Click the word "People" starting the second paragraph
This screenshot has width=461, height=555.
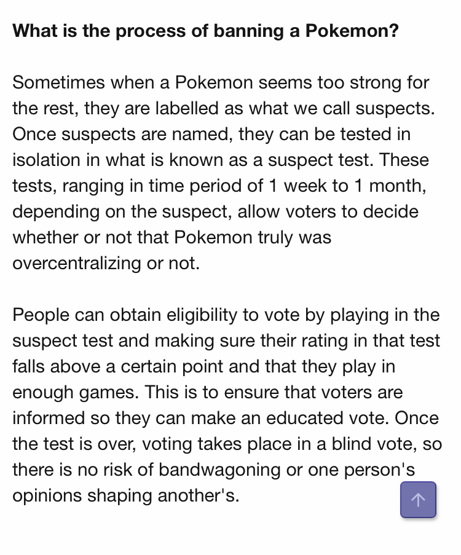pos(41,315)
